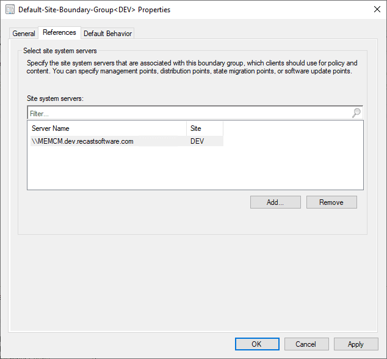Sort by the Site column header
Image resolution: width=387 pixels, height=359 pixels.
[x=204, y=128]
